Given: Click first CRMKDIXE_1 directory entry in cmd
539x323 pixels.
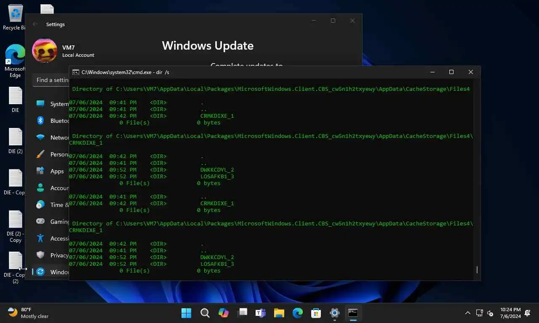Looking at the screenshot, I should (217, 116).
